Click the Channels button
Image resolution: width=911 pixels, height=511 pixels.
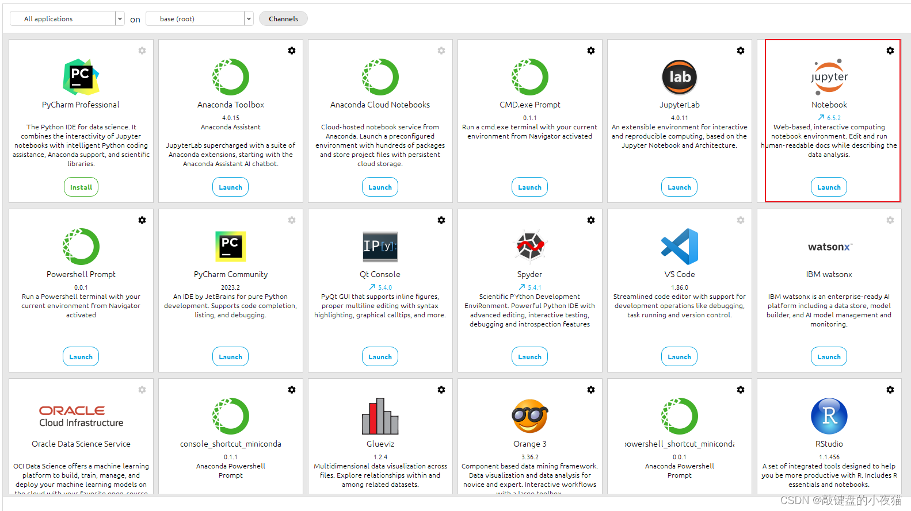(283, 19)
